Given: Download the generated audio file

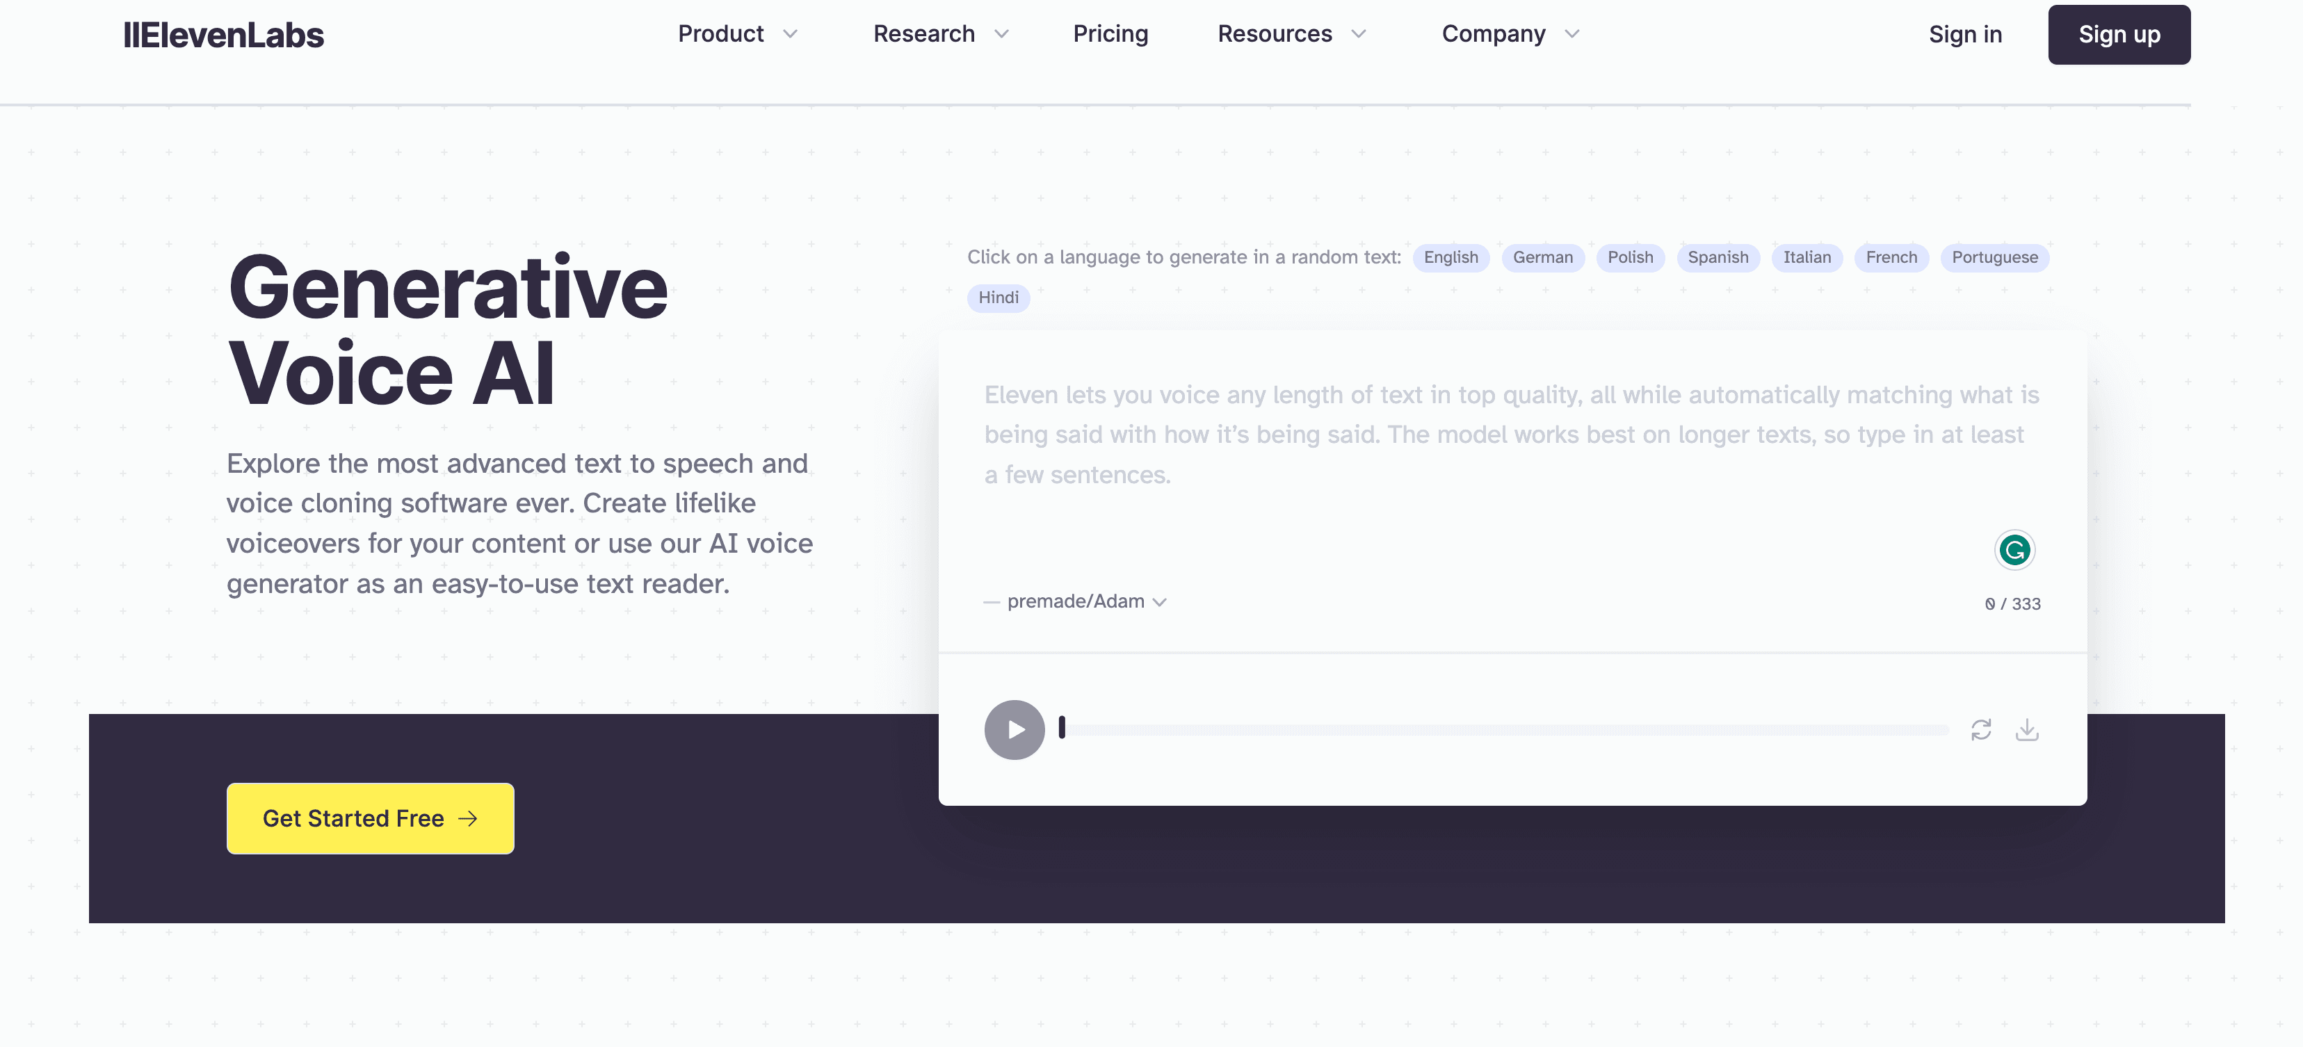Looking at the screenshot, I should click(2027, 729).
